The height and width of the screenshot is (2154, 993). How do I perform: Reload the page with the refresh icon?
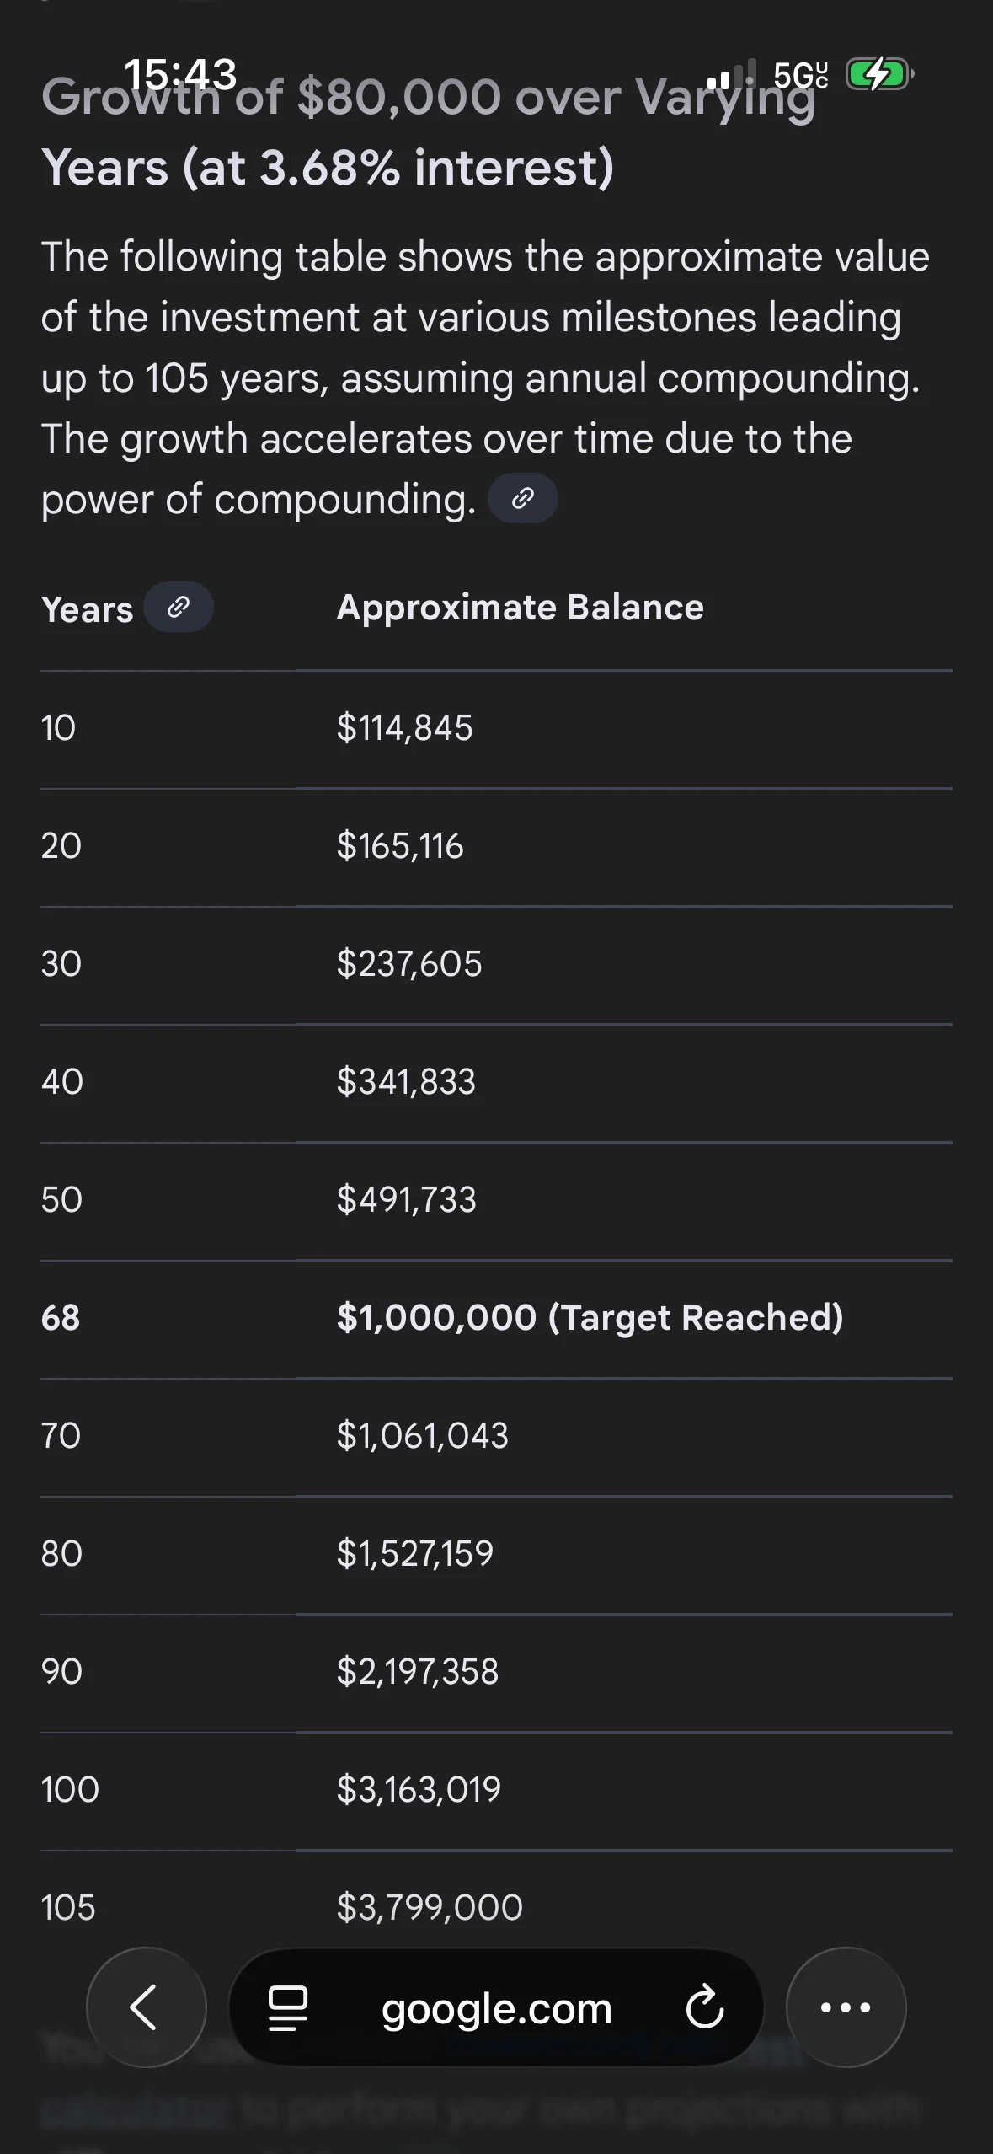[x=704, y=2007]
